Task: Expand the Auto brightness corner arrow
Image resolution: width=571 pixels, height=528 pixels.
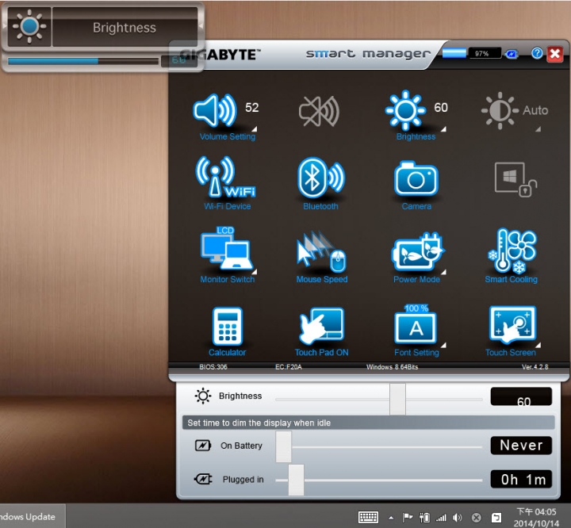Action: click(538, 129)
